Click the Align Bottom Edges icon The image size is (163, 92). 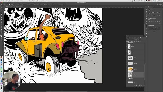click(160, 21)
